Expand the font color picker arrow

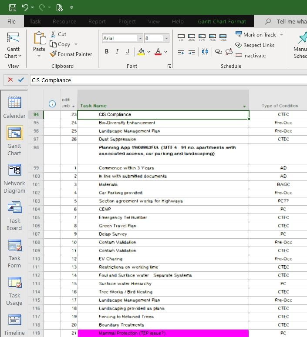tap(165, 52)
